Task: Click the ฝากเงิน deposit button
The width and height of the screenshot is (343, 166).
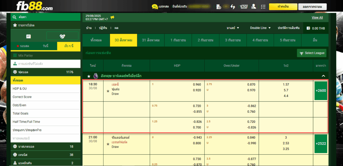Action: (x=283, y=7)
